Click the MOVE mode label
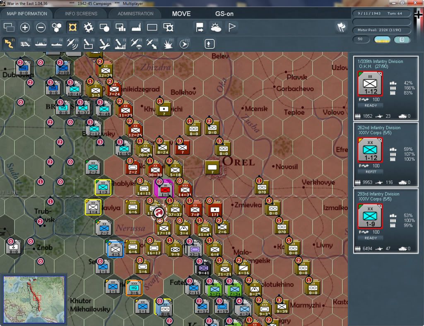 (x=181, y=14)
